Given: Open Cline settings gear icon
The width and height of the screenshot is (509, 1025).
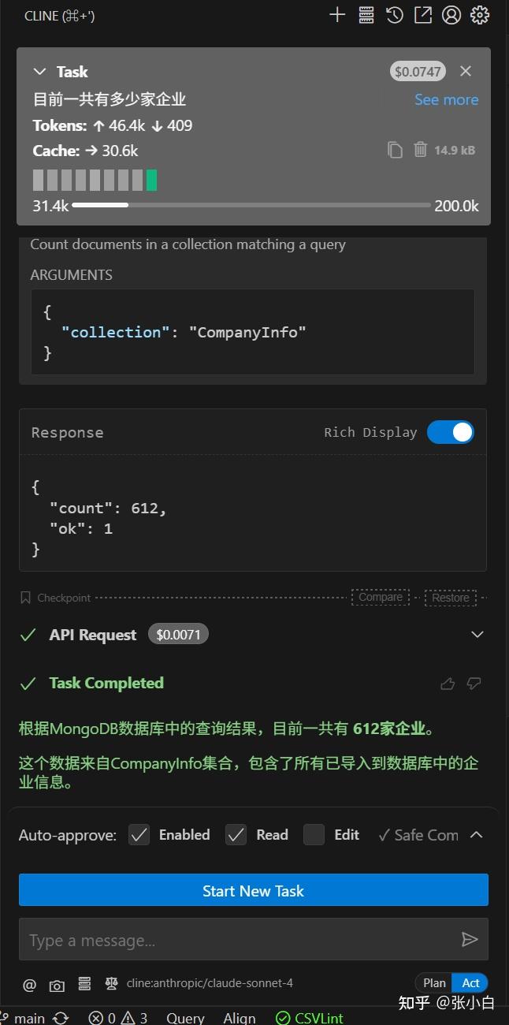Looking at the screenshot, I should pos(480,15).
